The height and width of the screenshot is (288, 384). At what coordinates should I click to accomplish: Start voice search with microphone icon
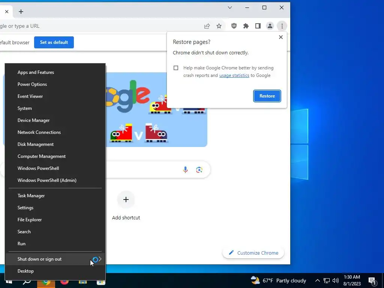(185, 170)
